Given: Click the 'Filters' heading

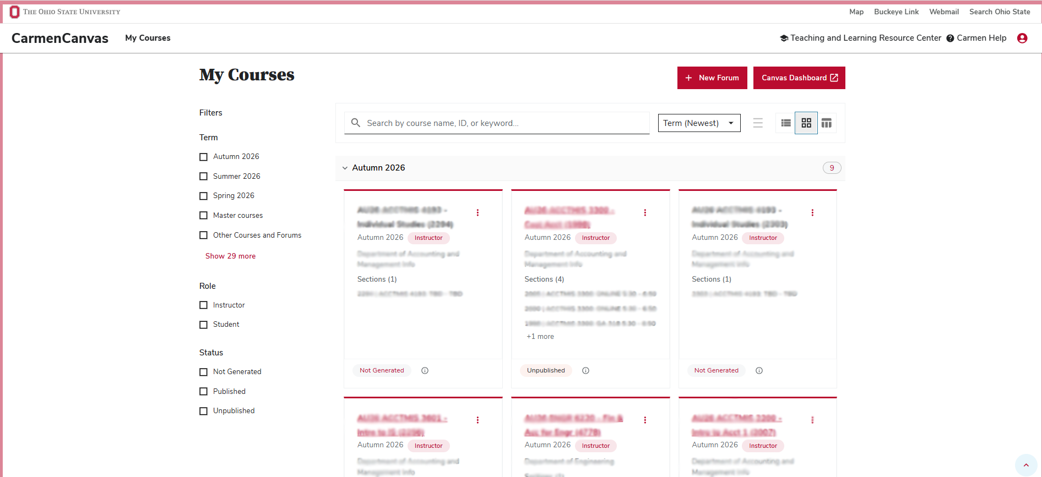Looking at the screenshot, I should point(211,112).
